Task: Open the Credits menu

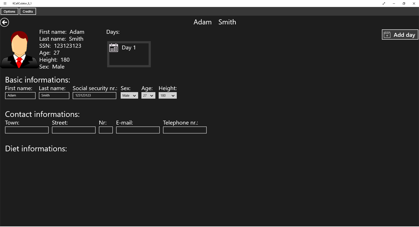Action: [28, 12]
